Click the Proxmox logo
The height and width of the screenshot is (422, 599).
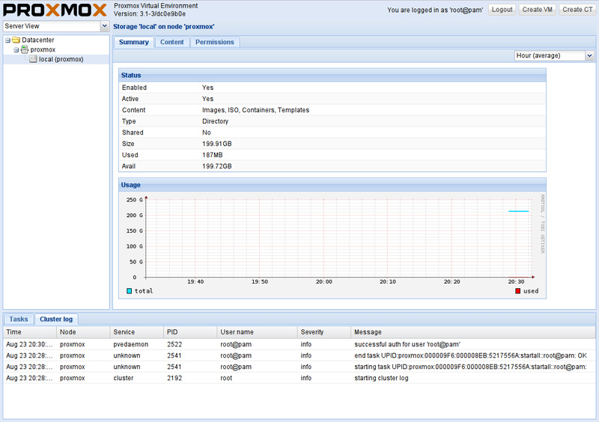tap(55, 10)
